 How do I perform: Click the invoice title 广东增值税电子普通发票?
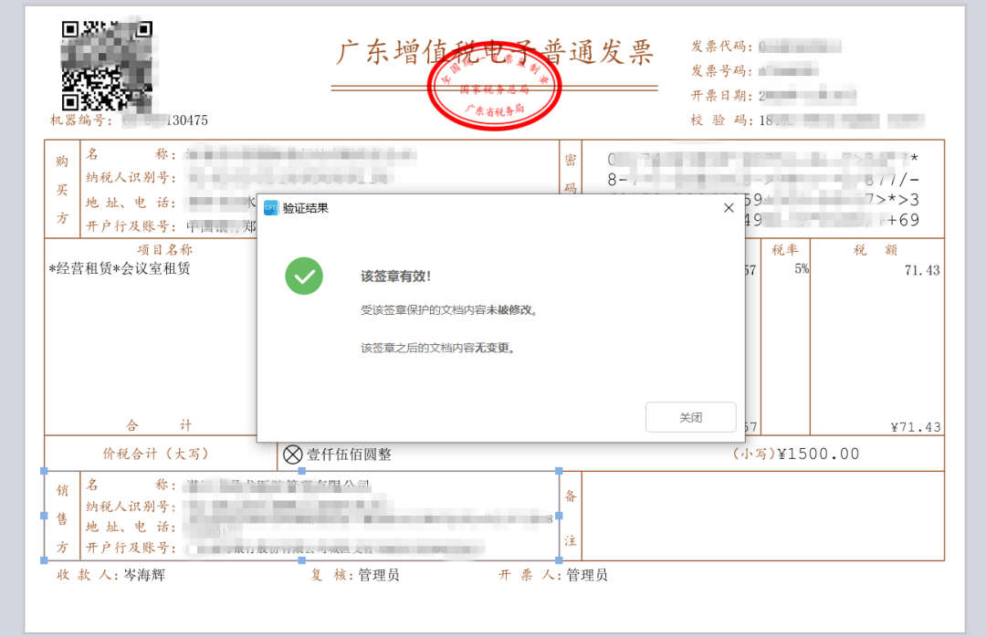(494, 53)
